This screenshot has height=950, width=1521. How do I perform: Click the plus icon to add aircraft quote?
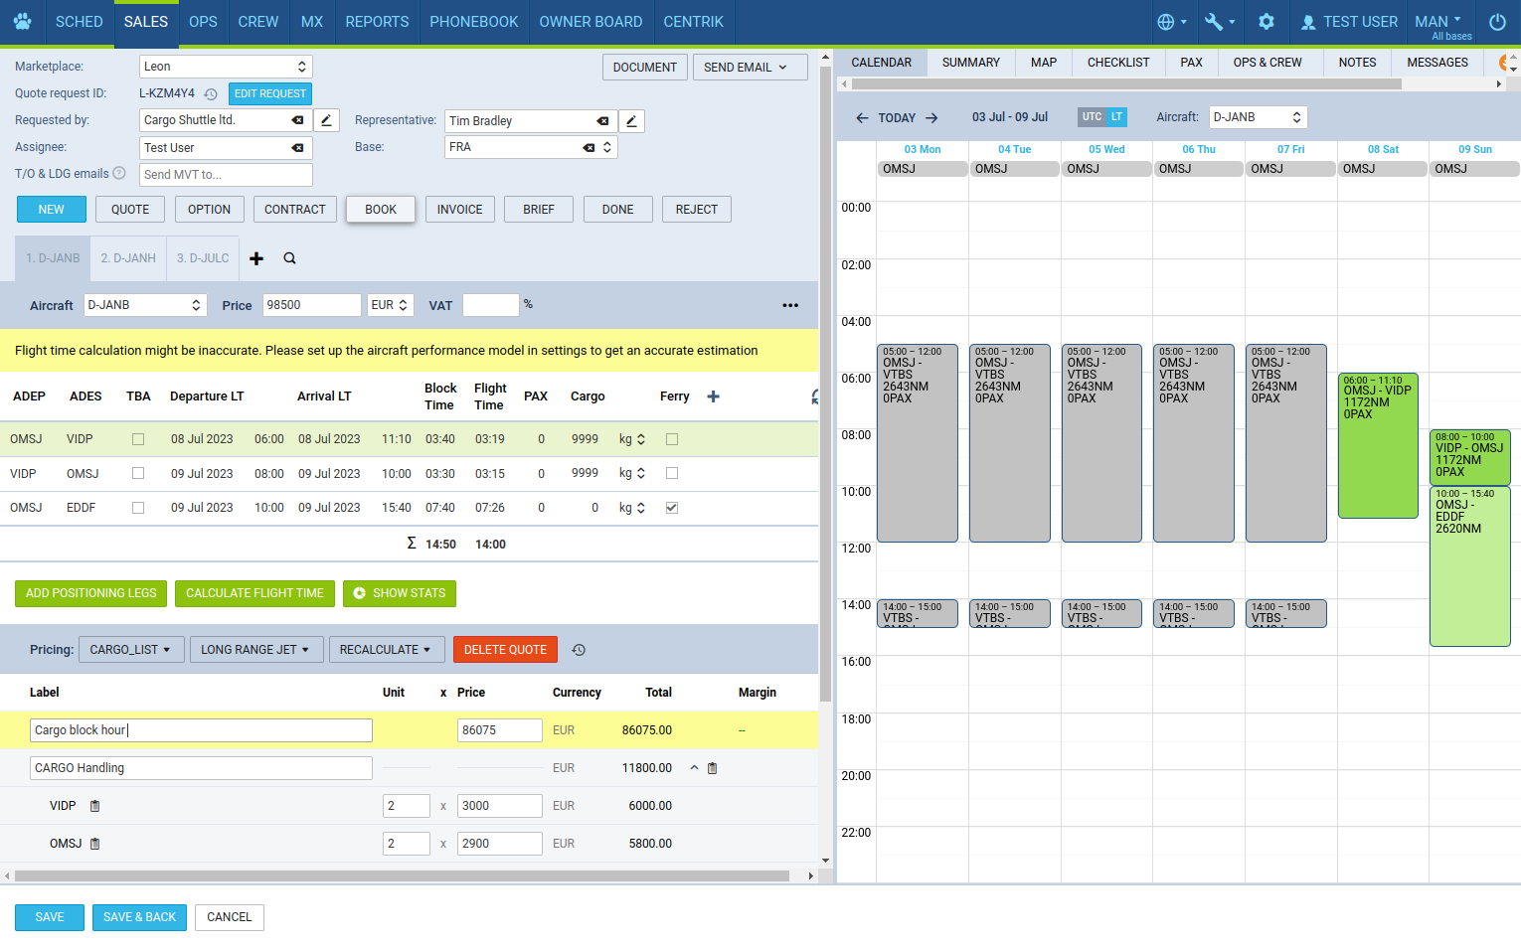click(x=256, y=258)
